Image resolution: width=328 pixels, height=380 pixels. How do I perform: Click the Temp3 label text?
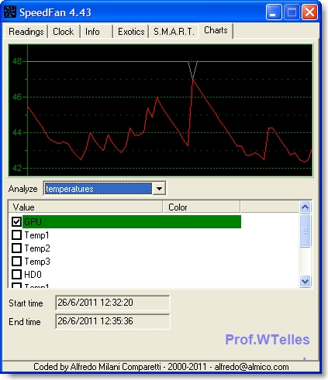[37, 262]
